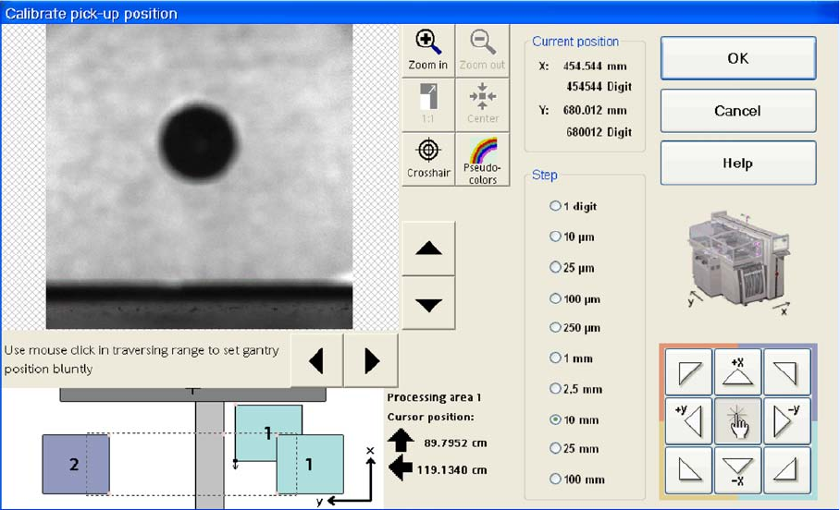Choose the 100 µm step option

click(x=555, y=298)
